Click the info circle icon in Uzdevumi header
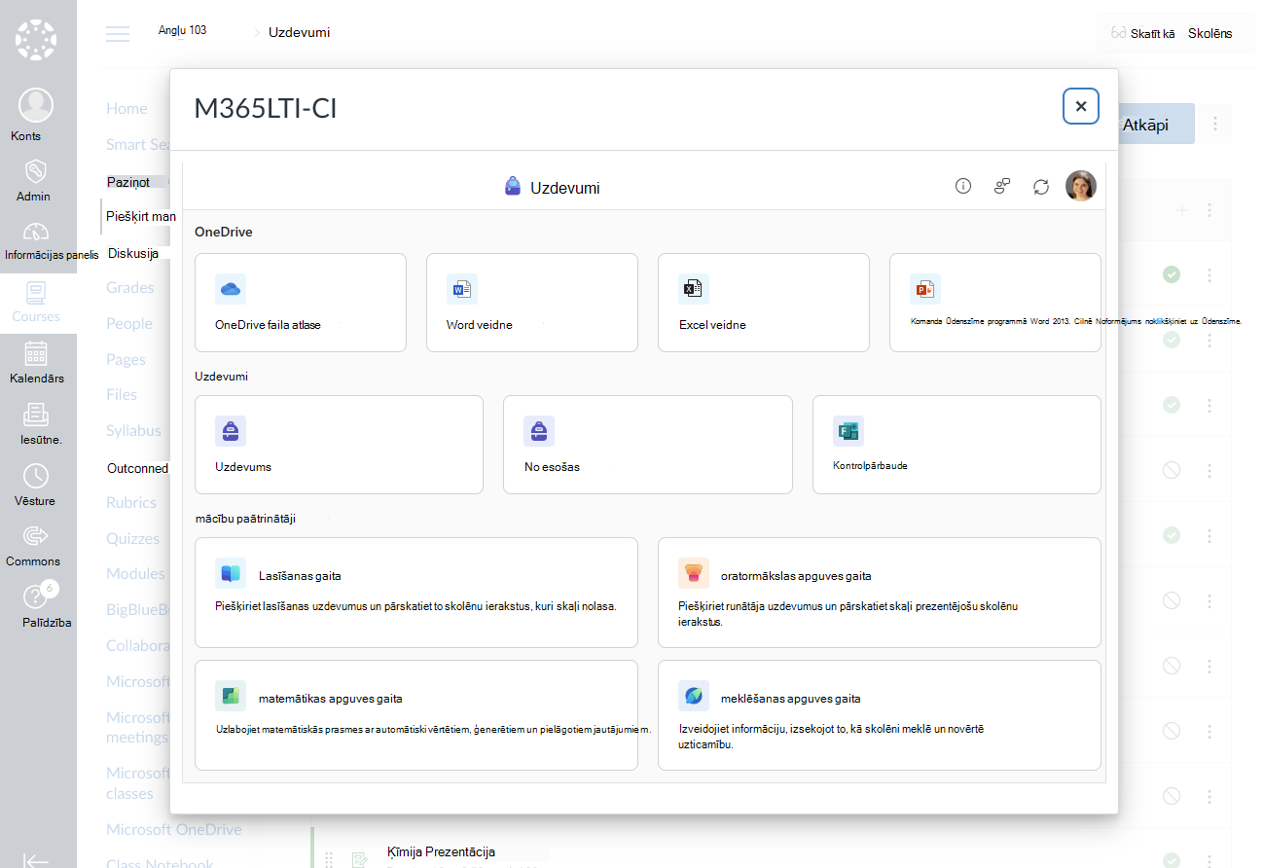 tap(963, 186)
